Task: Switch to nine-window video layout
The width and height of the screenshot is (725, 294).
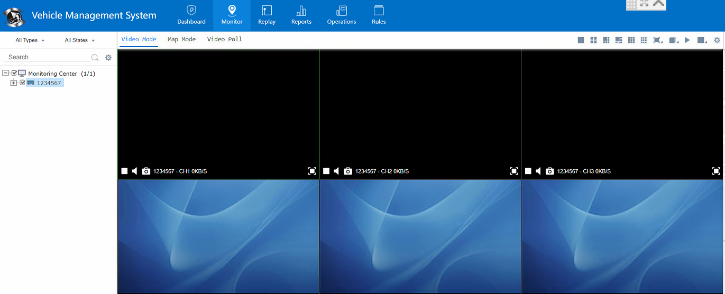Action: [x=631, y=40]
